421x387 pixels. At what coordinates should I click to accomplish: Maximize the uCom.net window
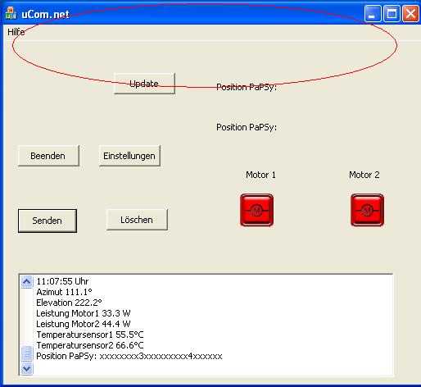[392, 13]
